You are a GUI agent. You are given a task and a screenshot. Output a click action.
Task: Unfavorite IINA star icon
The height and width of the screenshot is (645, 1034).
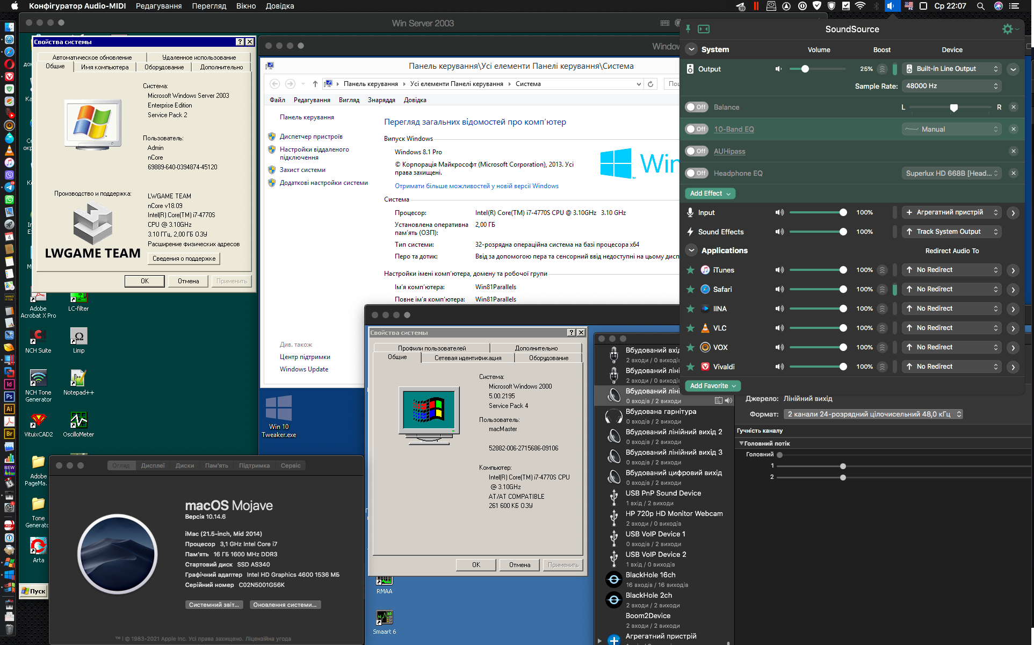[691, 309]
